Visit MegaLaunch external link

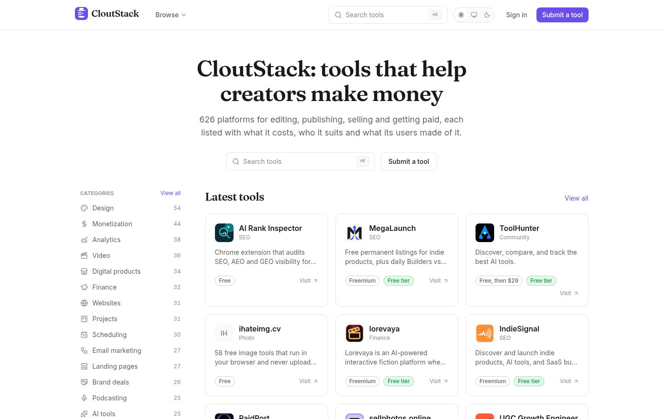tap(439, 281)
